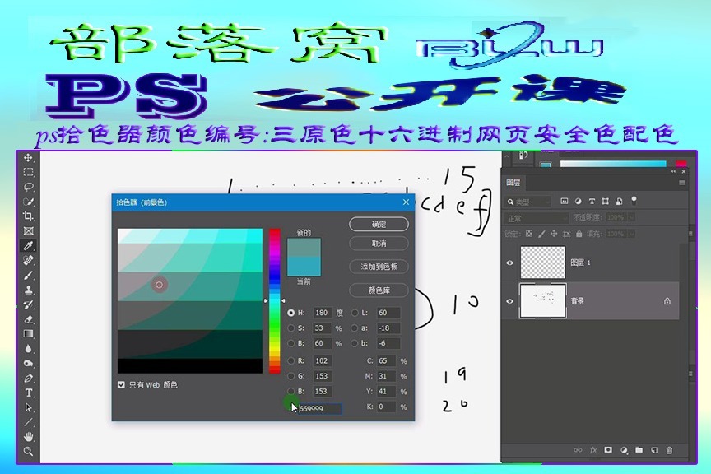The image size is (711, 474).
Task: Toggle layer filtering switch on/off
Action: 634,201
